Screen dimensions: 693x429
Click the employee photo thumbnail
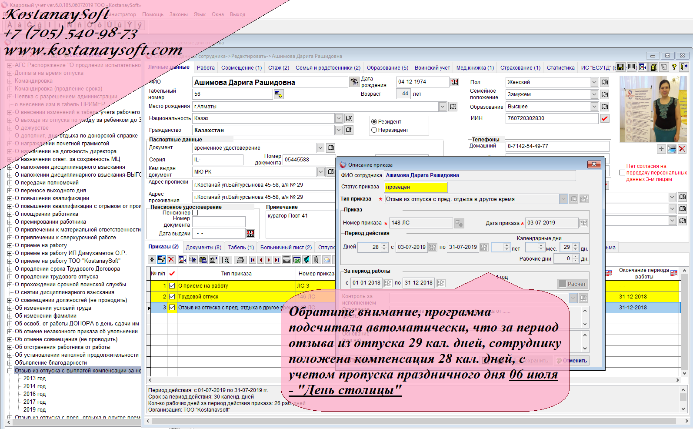(x=653, y=109)
